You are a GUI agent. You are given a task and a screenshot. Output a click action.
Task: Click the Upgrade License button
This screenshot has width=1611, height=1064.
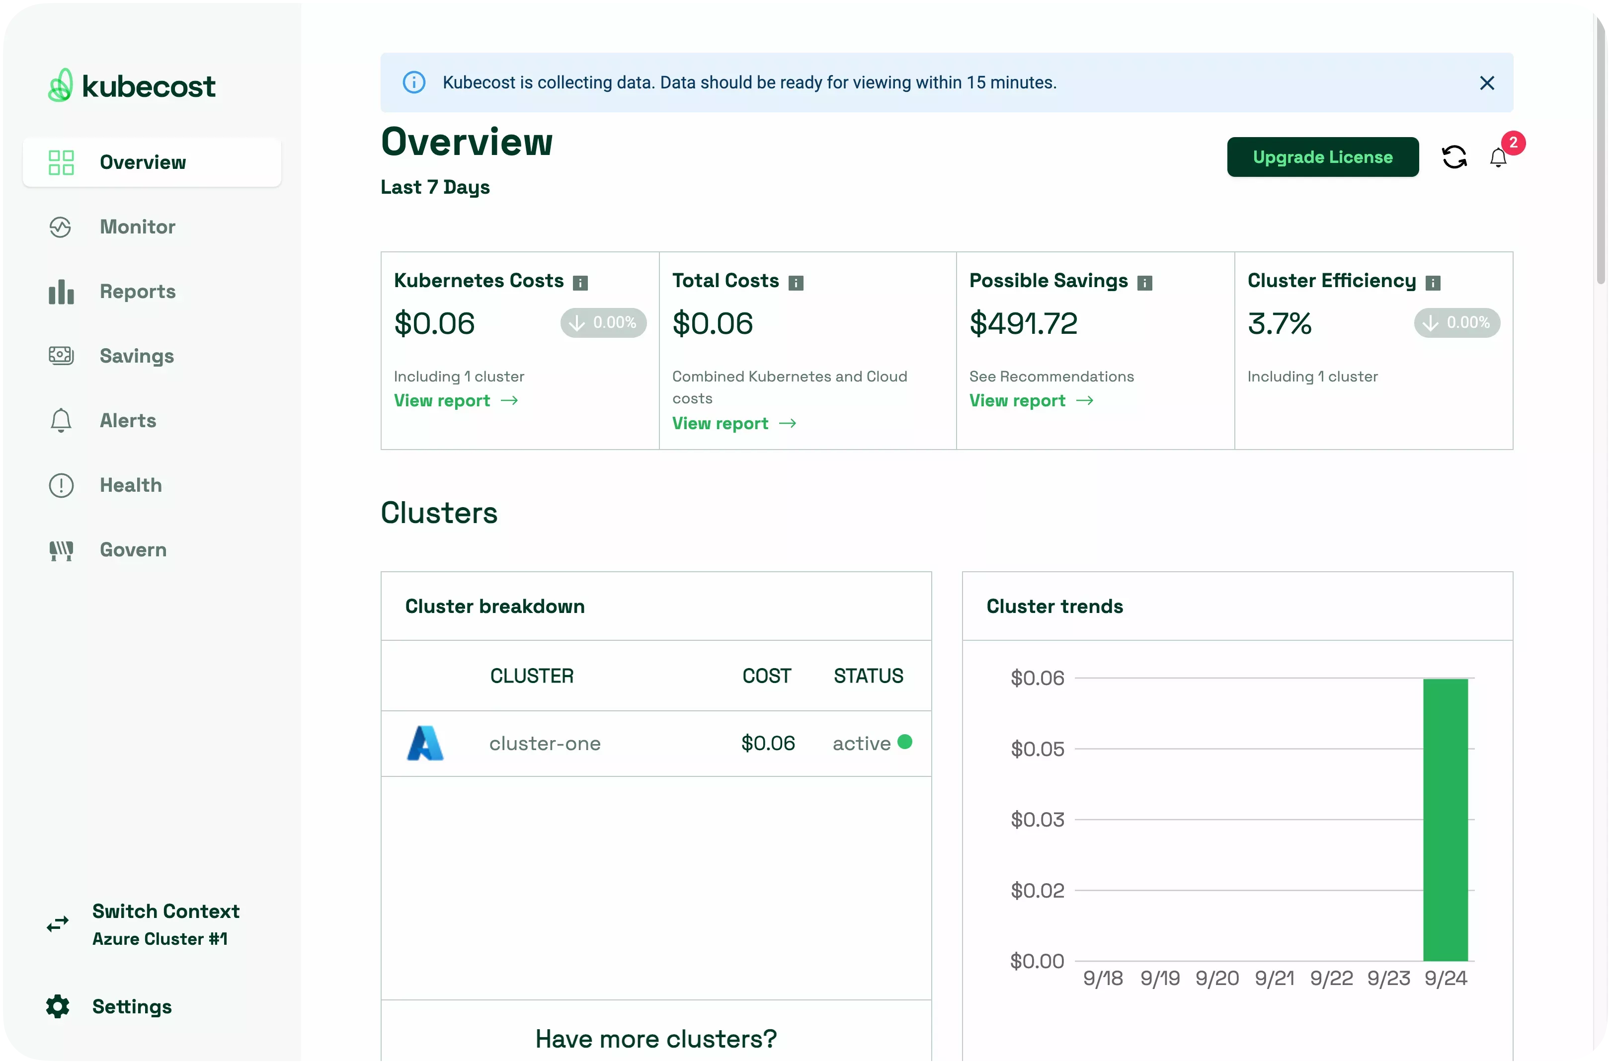click(1322, 157)
